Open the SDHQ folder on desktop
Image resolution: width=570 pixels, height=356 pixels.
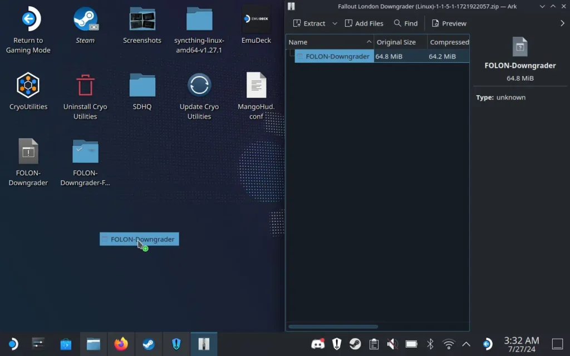(142, 91)
